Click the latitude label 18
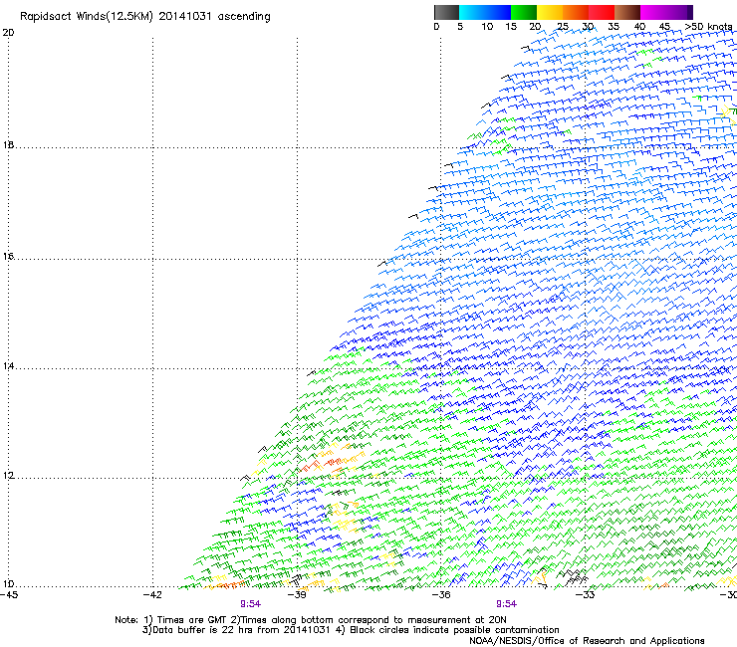 (8, 144)
